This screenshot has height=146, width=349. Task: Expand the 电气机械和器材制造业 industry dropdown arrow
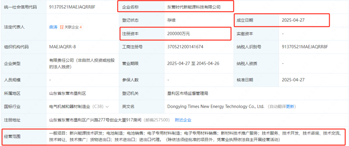click(x=107, y=107)
